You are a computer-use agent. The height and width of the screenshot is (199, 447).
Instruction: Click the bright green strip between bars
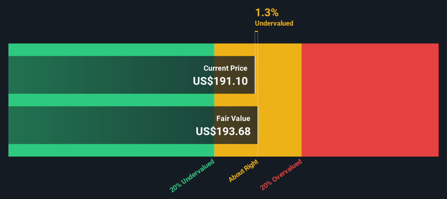[111, 100]
